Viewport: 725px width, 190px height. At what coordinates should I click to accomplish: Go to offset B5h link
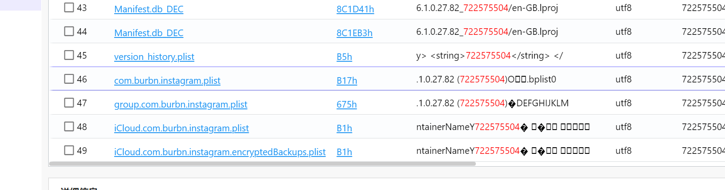tap(344, 57)
